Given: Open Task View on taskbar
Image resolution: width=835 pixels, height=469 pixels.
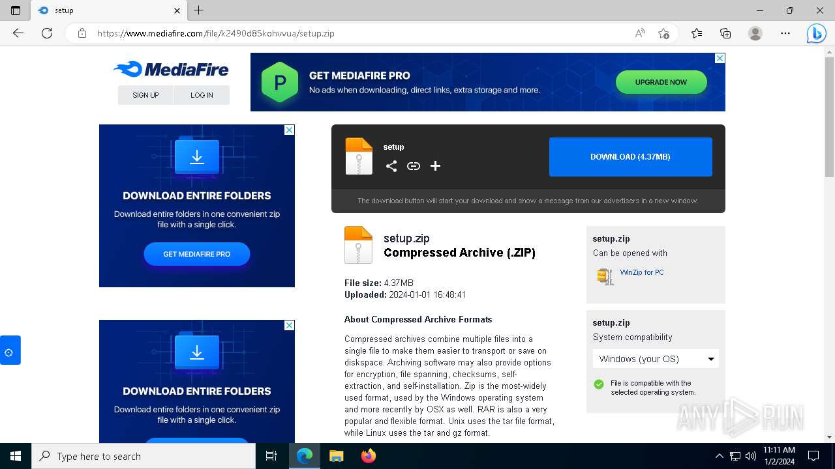Looking at the screenshot, I should click(271, 456).
